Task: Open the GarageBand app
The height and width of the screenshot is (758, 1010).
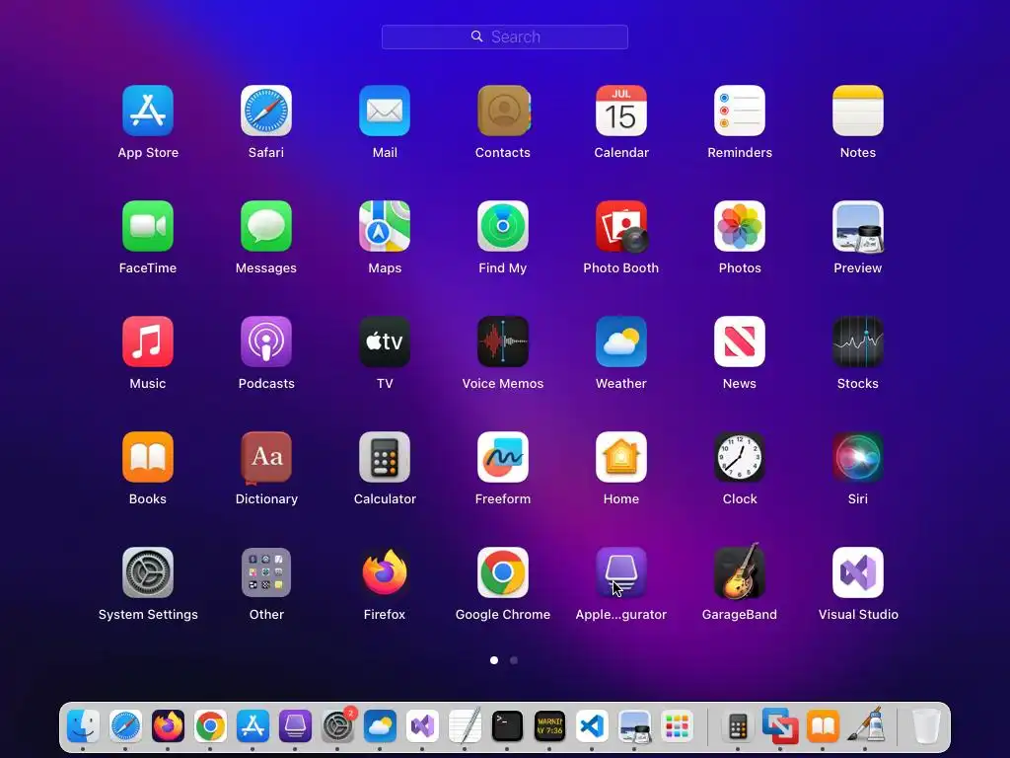Action: coord(740,572)
